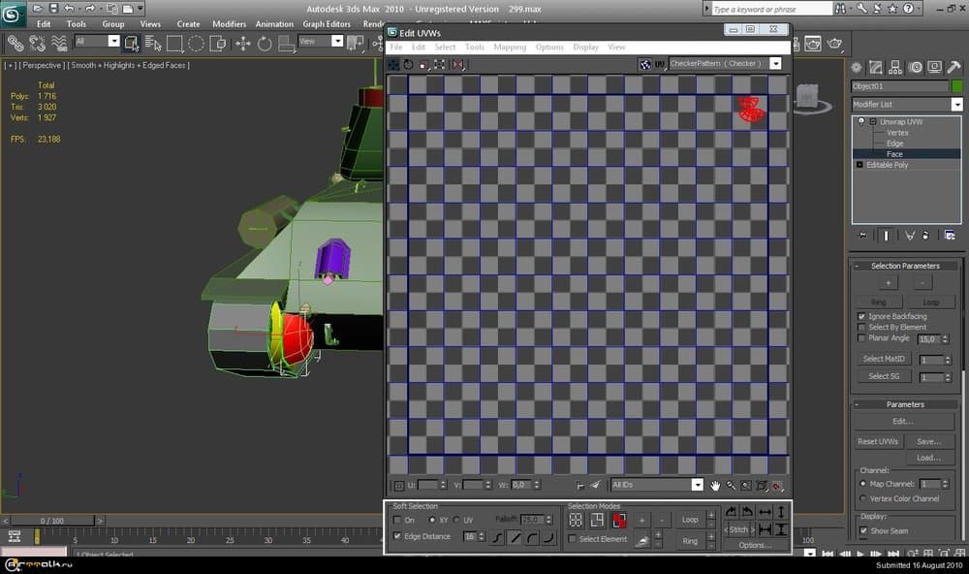The image size is (969, 574).
Task: Click the Reset UVWs button
Action: pyautogui.click(x=878, y=441)
